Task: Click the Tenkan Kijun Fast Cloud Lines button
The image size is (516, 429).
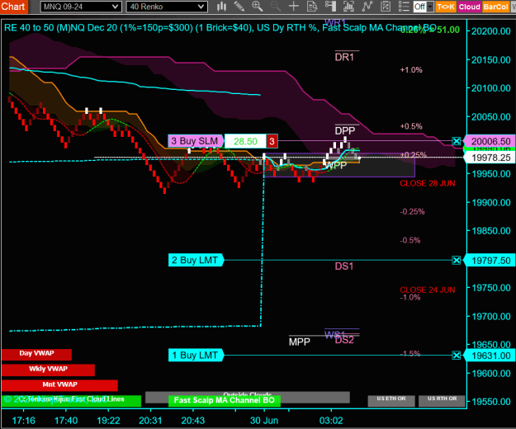Action: pyautogui.click(x=71, y=400)
